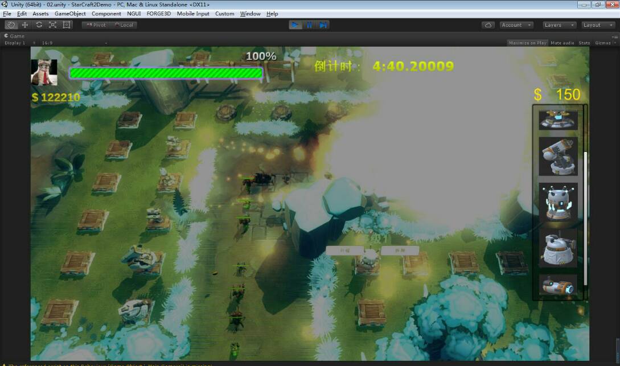Click the warning message in status bar
Screen dimensions: 620x366
[108, 364]
